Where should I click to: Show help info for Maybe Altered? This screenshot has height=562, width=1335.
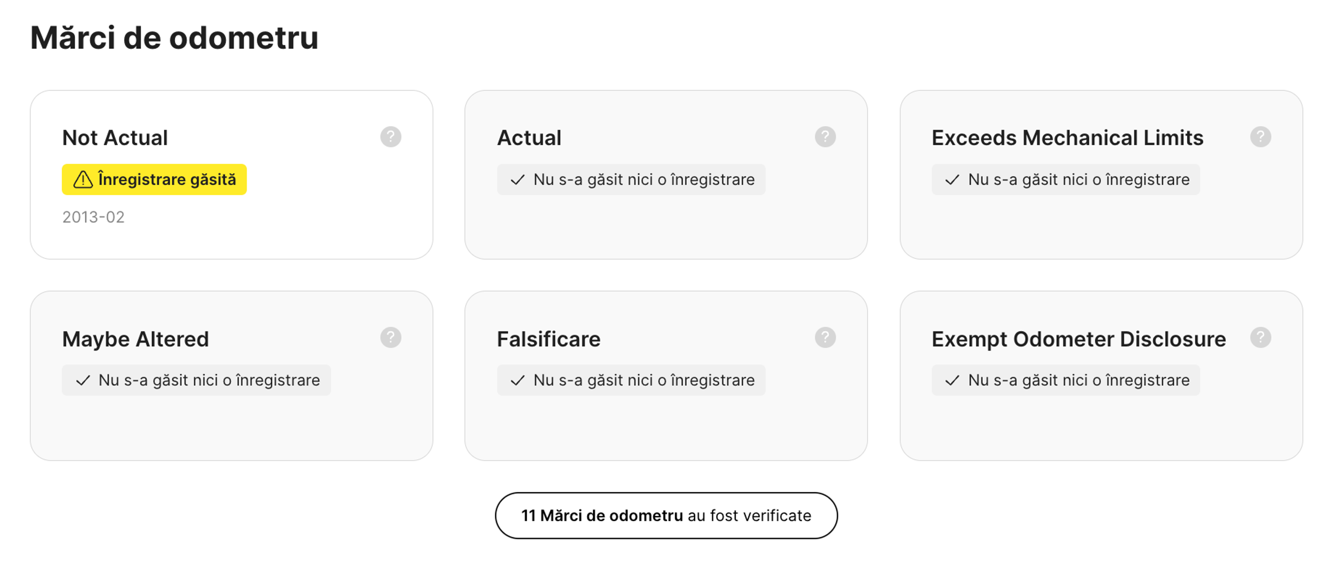point(390,338)
